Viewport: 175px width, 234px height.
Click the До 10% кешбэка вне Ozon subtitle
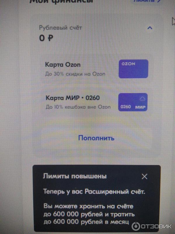pyautogui.click(x=78, y=107)
